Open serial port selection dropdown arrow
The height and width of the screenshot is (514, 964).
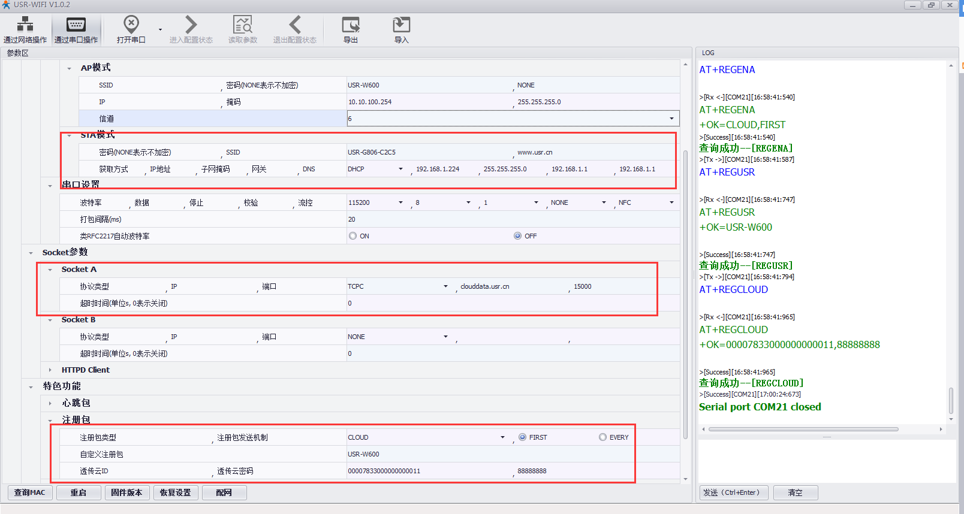pyautogui.click(x=160, y=29)
